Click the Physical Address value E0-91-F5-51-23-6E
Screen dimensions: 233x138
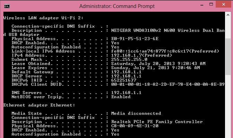pyautogui.click(x=135, y=39)
